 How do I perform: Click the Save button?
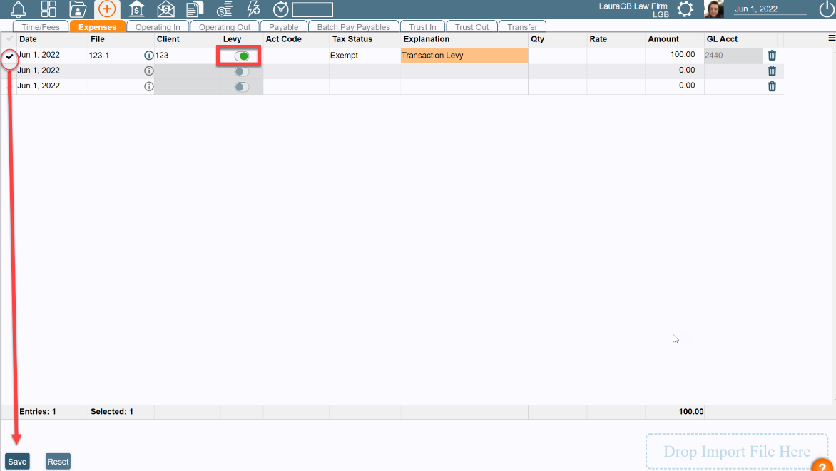(16, 461)
